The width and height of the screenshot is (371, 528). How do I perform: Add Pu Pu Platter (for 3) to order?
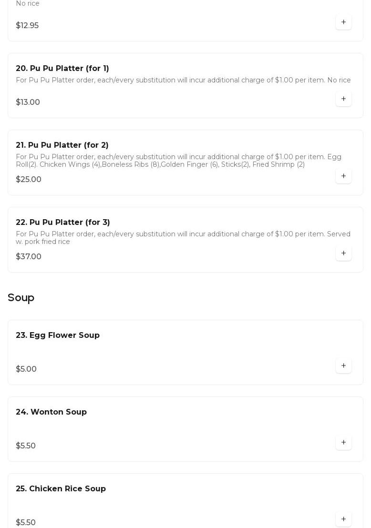[x=343, y=254]
